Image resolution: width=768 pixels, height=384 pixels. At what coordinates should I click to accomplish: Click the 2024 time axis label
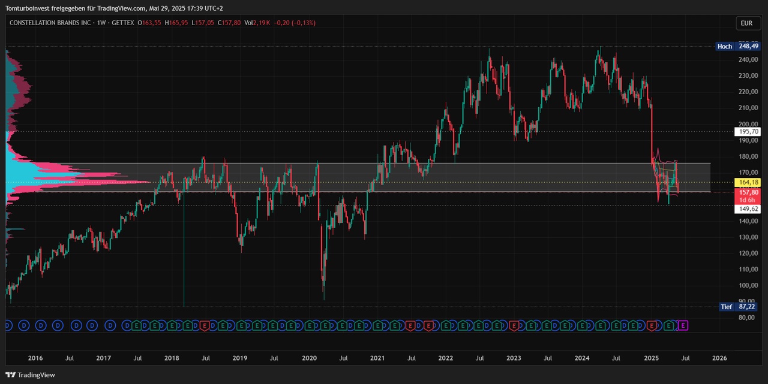pyautogui.click(x=582, y=358)
